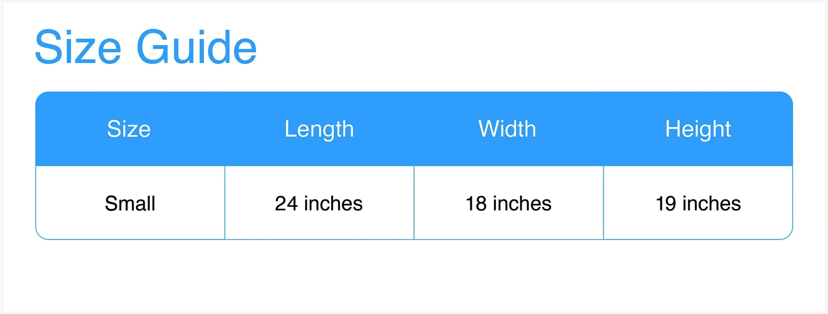Select the Width column header
The width and height of the screenshot is (828, 314).
pos(507,129)
